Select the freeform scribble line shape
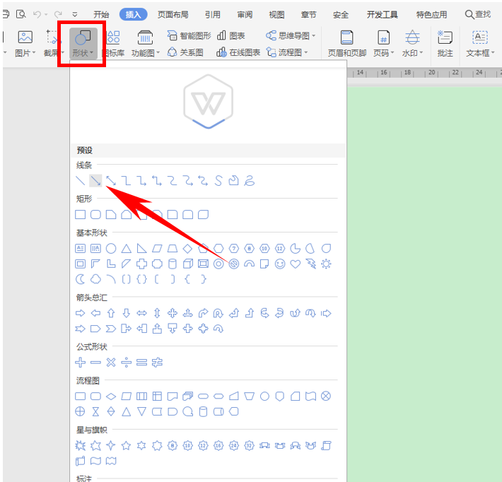Screen dimensions: 502x482 (x=249, y=181)
